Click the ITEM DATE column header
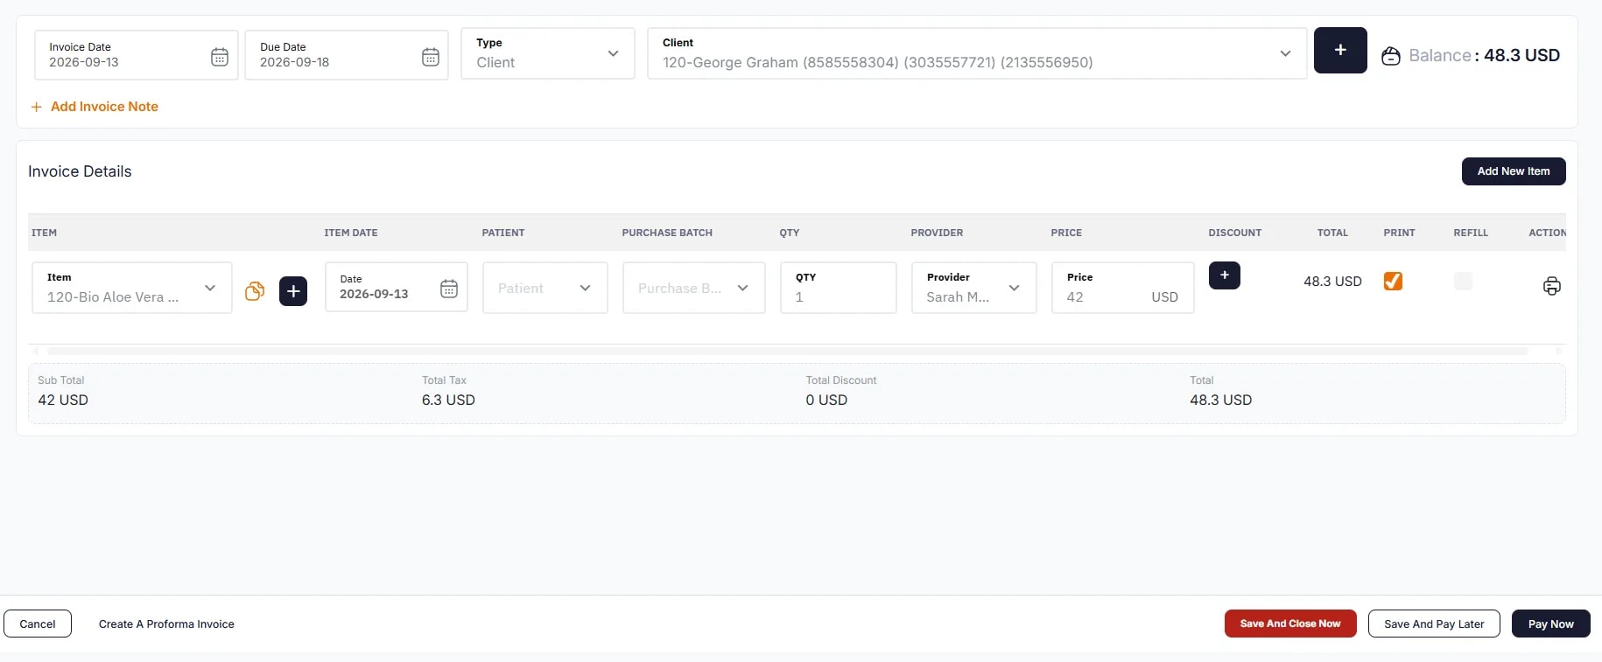 [x=351, y=233]
